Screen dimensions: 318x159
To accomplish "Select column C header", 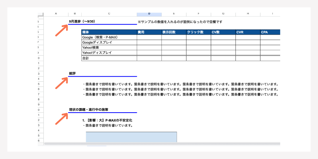I will [109, 14].
